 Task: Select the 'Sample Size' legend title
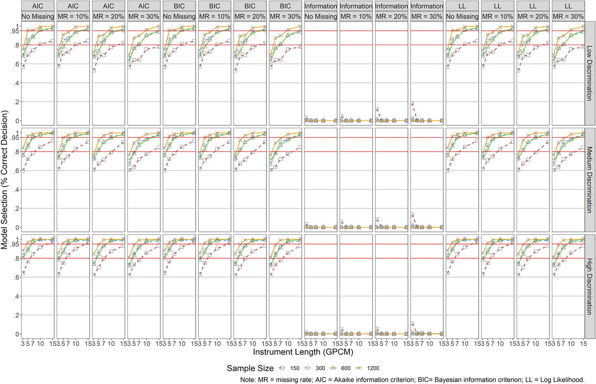tap(250, 368)
